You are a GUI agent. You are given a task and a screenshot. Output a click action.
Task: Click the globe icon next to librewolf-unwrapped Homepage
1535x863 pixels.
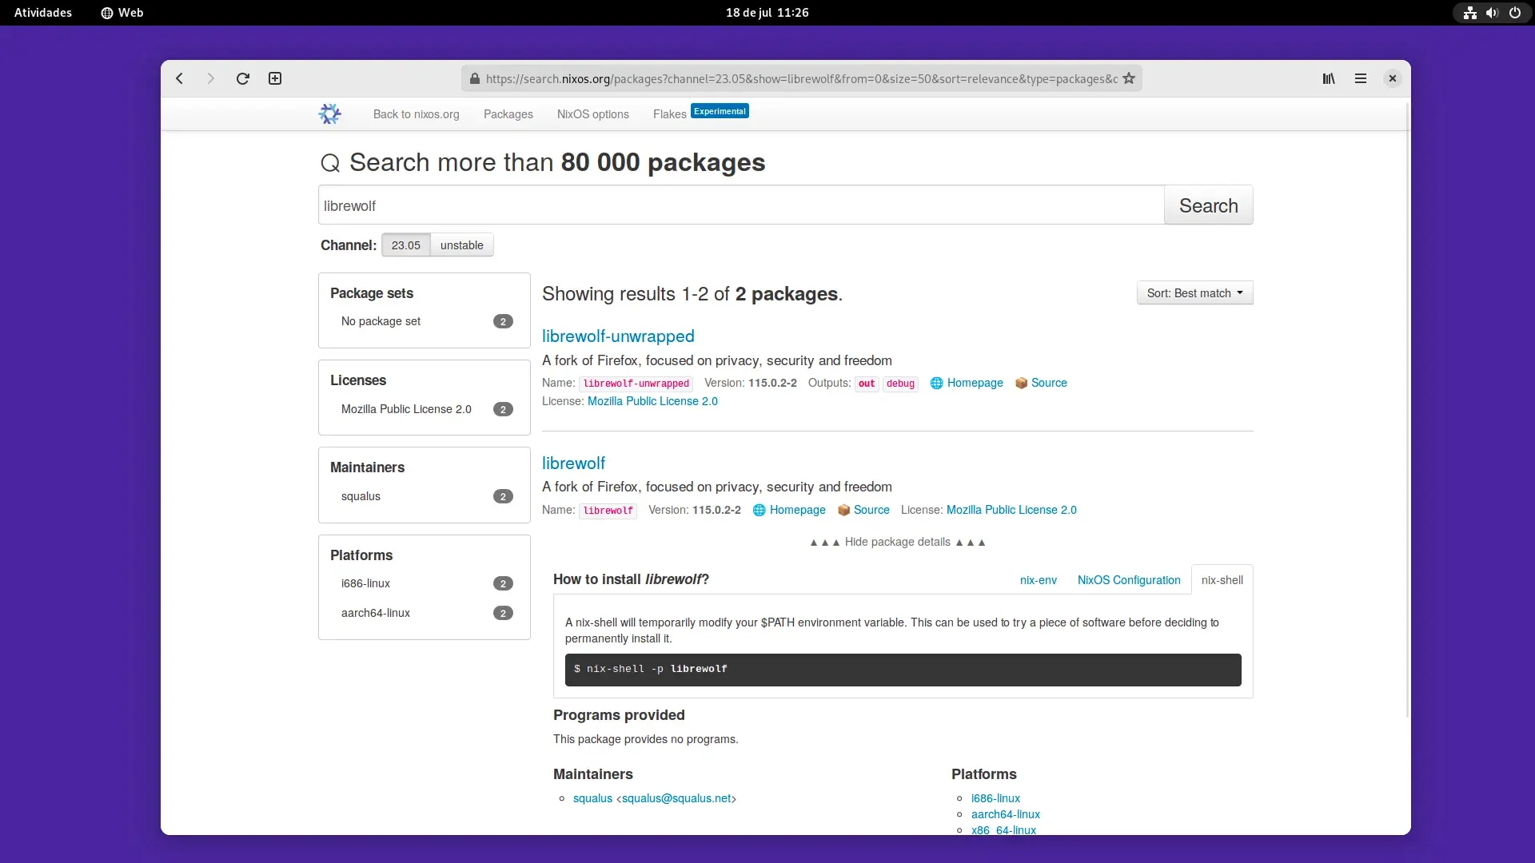click(937, 384)
